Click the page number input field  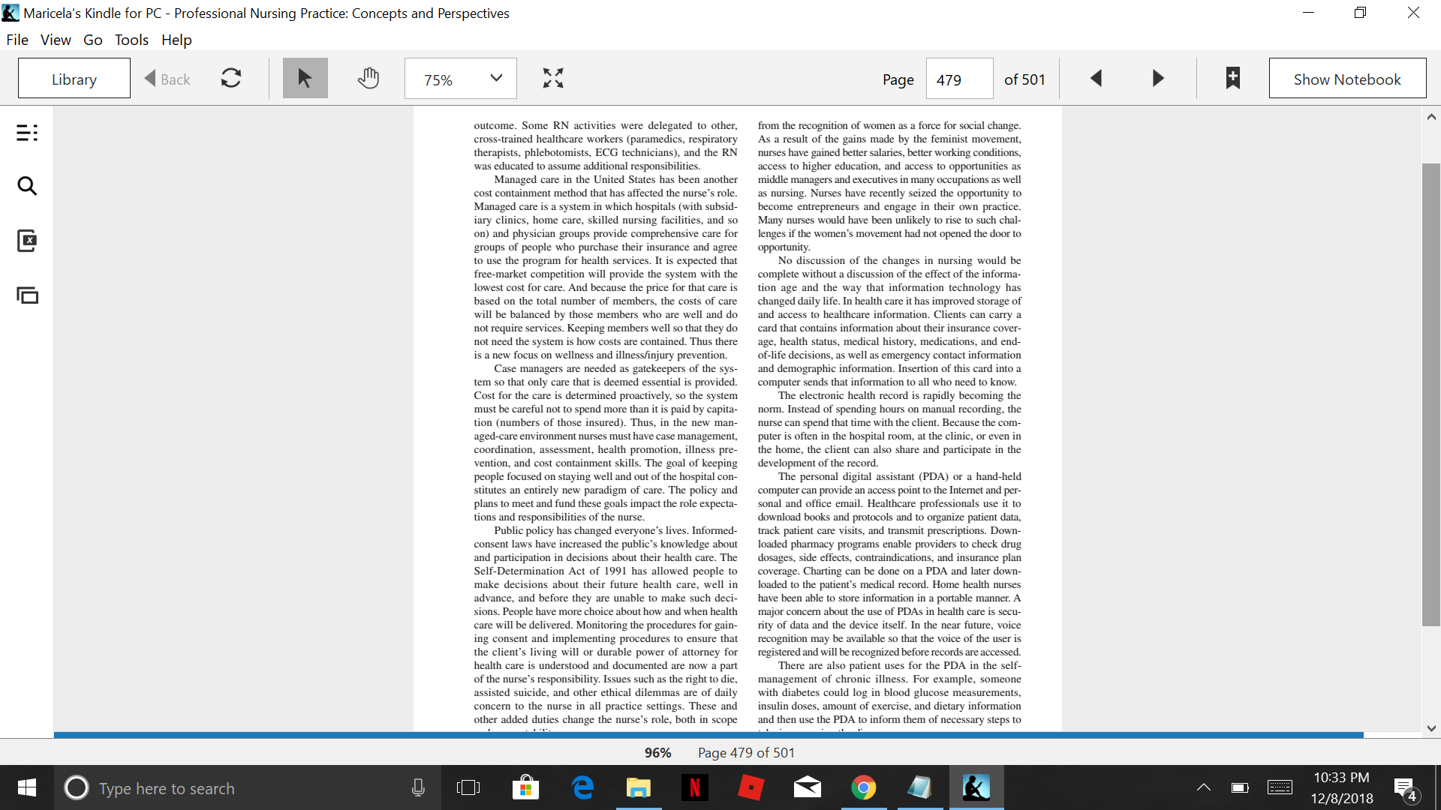coord(960,79)
